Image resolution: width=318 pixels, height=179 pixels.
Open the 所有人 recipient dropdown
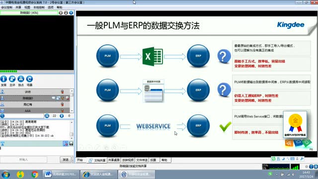[x=23, y=160]
